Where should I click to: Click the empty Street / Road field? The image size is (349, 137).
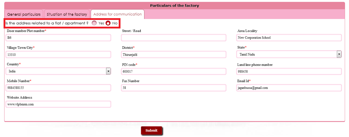click(174, 38)
